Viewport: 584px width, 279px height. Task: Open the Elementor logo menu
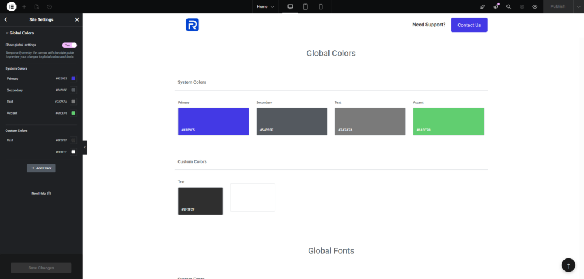coord(11,6)
